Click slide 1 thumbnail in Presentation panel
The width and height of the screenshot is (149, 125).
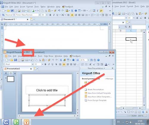point(11,79)
